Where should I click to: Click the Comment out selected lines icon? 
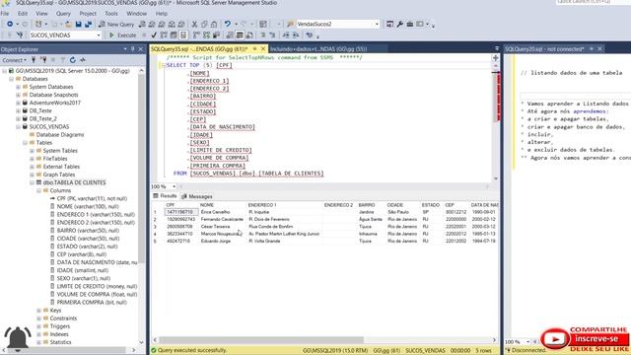pyautogui.click(x=263, y=35)
